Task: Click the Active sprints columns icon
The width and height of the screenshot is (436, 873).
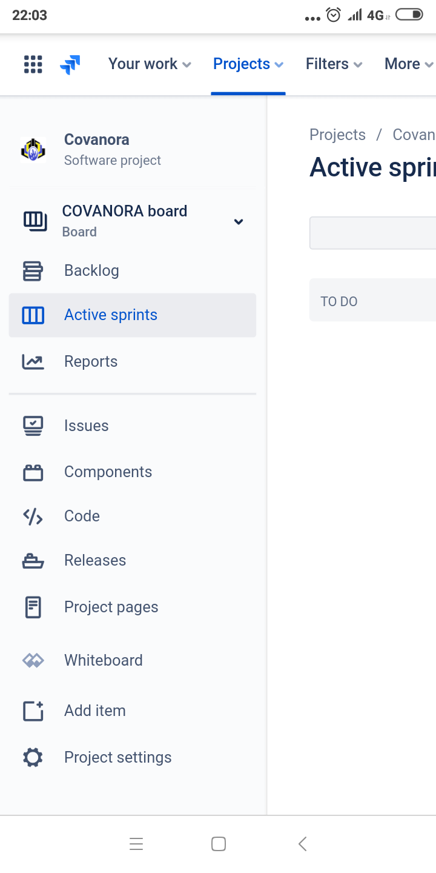Action: tap(33, 315)
